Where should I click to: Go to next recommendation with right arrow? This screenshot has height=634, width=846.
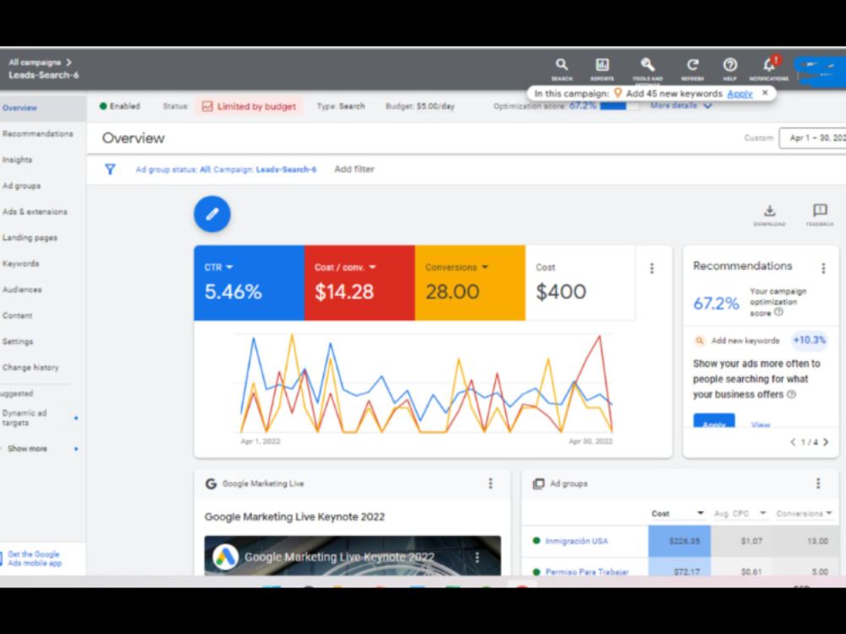pos(826,442)
